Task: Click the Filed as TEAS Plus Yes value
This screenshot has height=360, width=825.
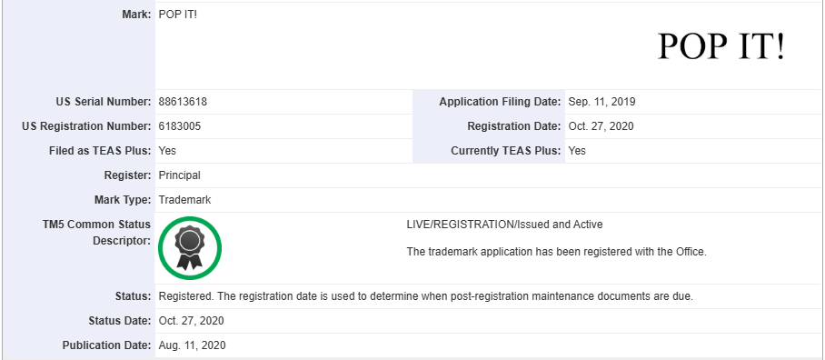Action: (x=167, y=151)
